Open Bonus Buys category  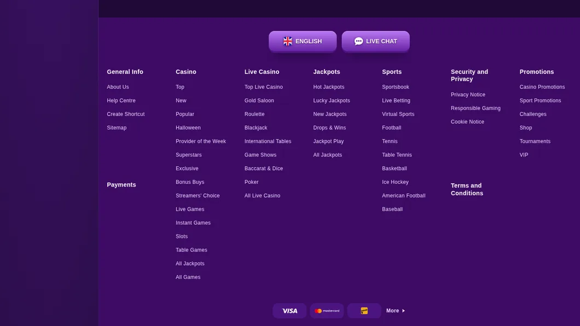coord(190,182)
